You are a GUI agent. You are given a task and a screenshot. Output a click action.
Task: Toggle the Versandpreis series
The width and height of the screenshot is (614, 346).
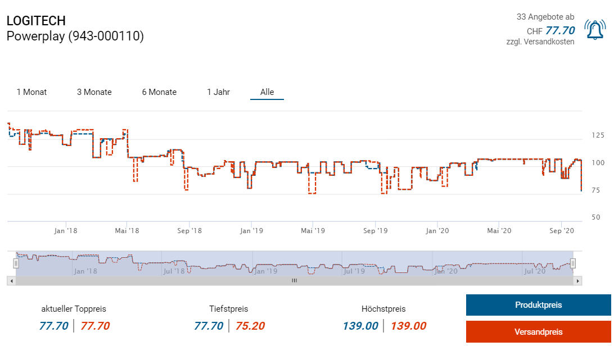538,332
